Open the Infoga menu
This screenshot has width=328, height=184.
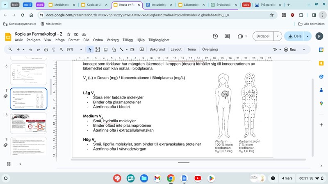pos(59,40)
